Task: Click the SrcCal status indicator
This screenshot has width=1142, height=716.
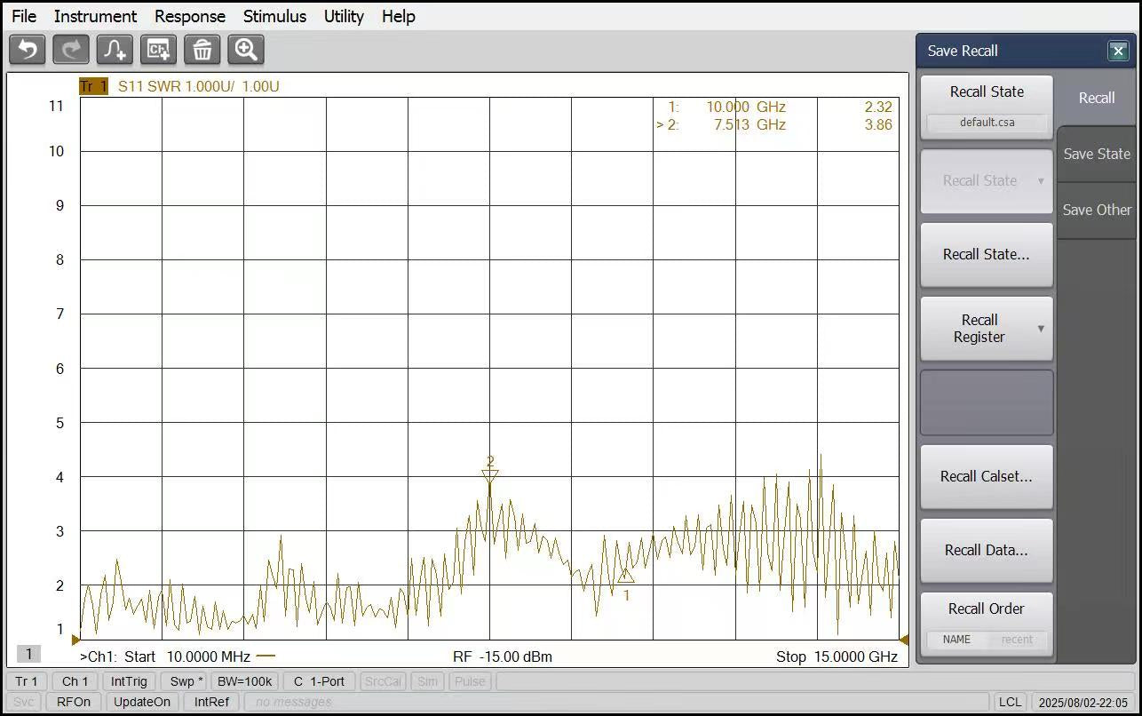Action: [382, 681]
